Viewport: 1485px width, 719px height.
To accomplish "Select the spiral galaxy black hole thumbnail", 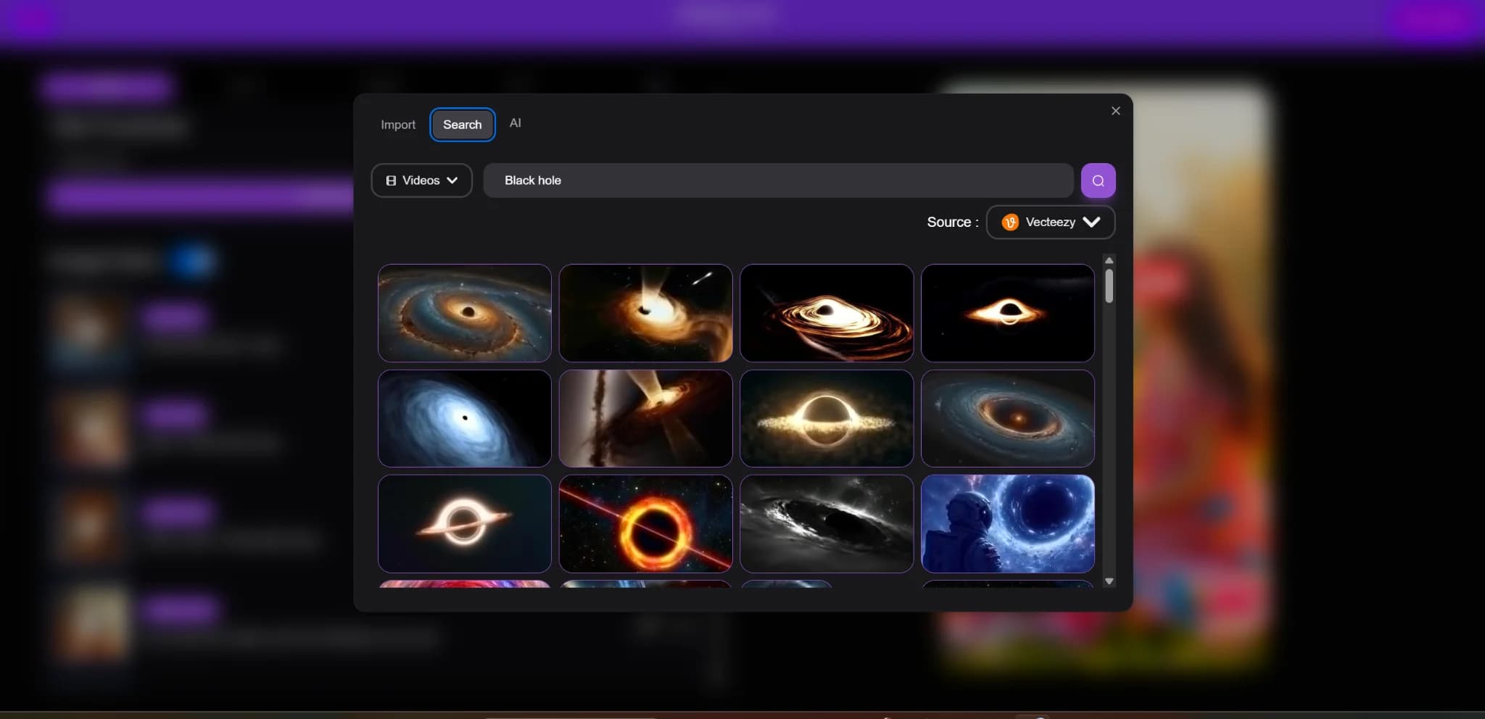I will tap(464, 313).
